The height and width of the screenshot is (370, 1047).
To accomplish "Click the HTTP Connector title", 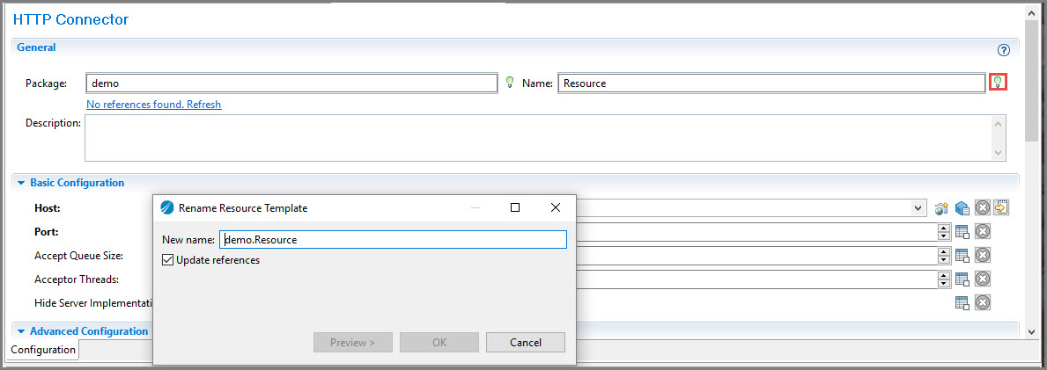I will (x=70, y=20).
